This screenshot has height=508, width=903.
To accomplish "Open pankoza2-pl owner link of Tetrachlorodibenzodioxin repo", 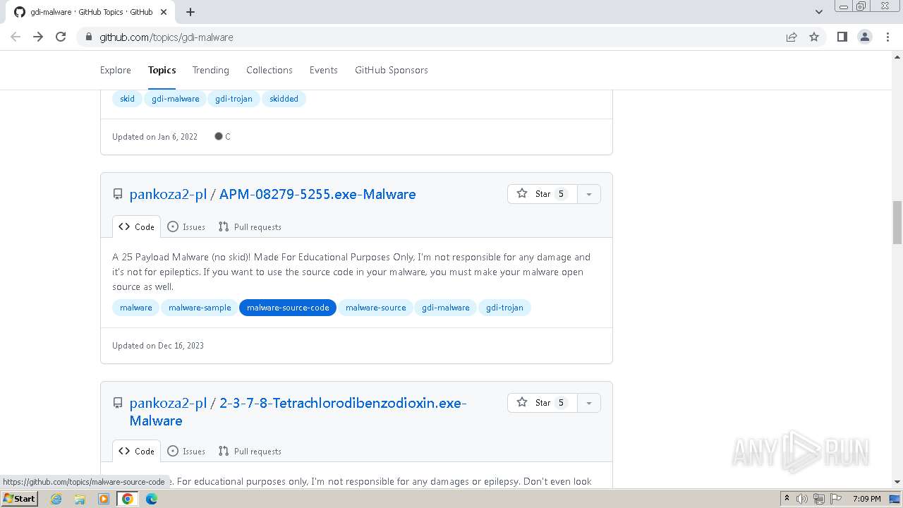I will pyautogui.click(x=168, y=403).
